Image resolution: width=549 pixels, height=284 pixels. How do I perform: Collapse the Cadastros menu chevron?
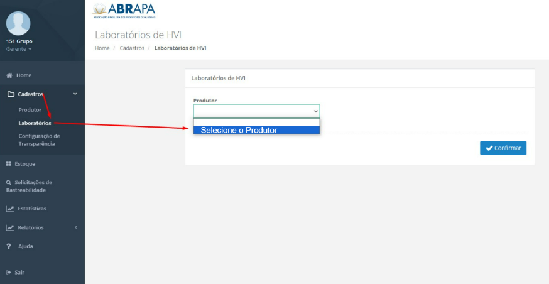click(75, 94)
